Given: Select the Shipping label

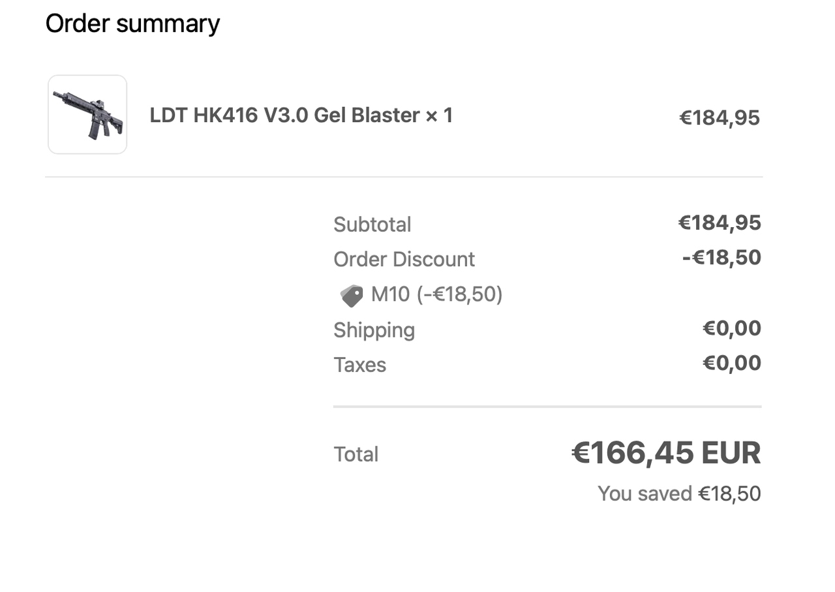Looking at the screenshot, I should click(374, 330).
